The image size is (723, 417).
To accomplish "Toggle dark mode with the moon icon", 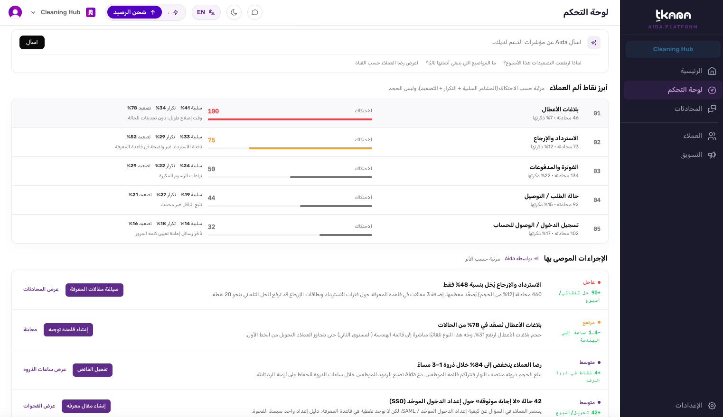I will pos(234,12).
